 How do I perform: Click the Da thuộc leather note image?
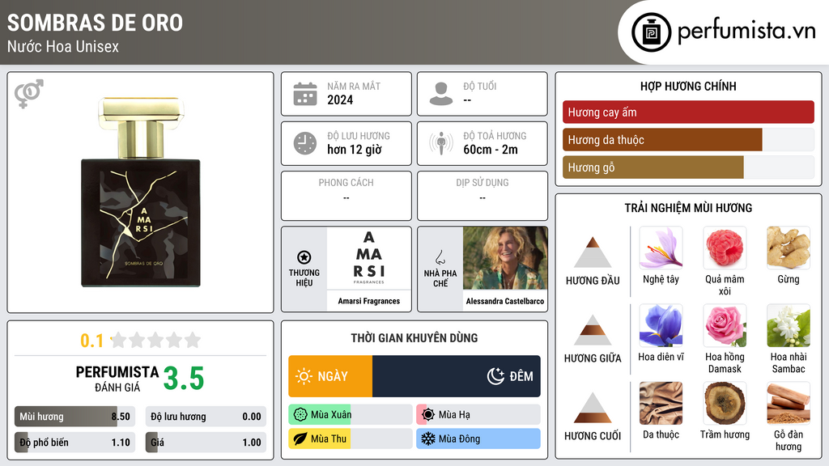point(661,403)
